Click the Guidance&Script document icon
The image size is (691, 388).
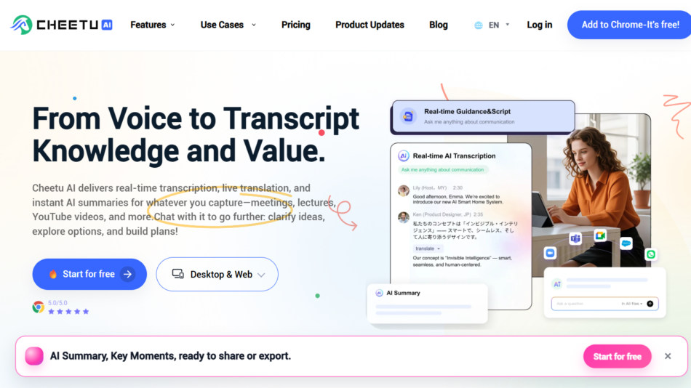point(408,116)
